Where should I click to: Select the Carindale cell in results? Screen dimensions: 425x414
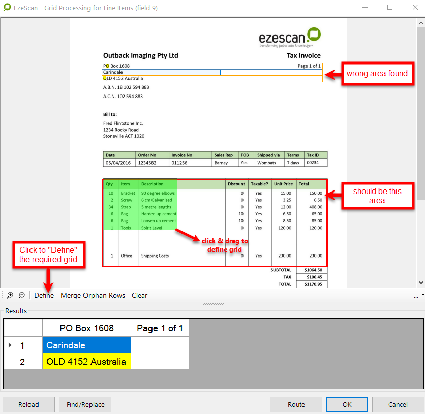(86, 345)
